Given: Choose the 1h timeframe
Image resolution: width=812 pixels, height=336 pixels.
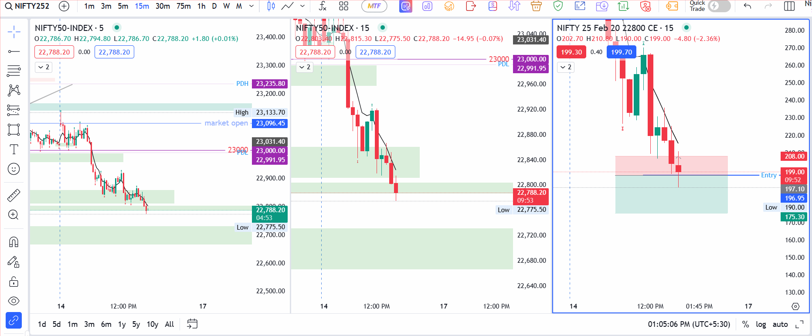Looking at the screenshot, I should [201, 6].
